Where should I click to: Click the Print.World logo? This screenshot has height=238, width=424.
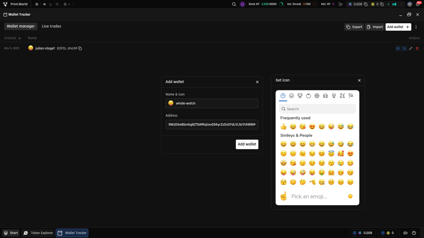[x=15, y=4]
